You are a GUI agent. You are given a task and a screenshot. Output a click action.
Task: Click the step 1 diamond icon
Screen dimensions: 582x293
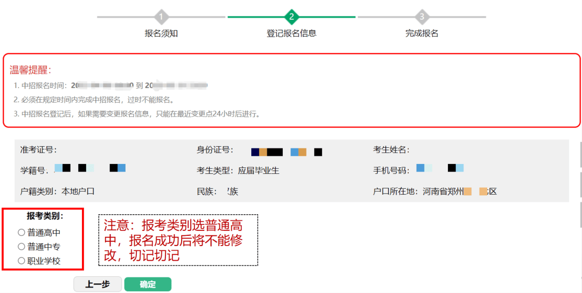(x=161, y=17)
